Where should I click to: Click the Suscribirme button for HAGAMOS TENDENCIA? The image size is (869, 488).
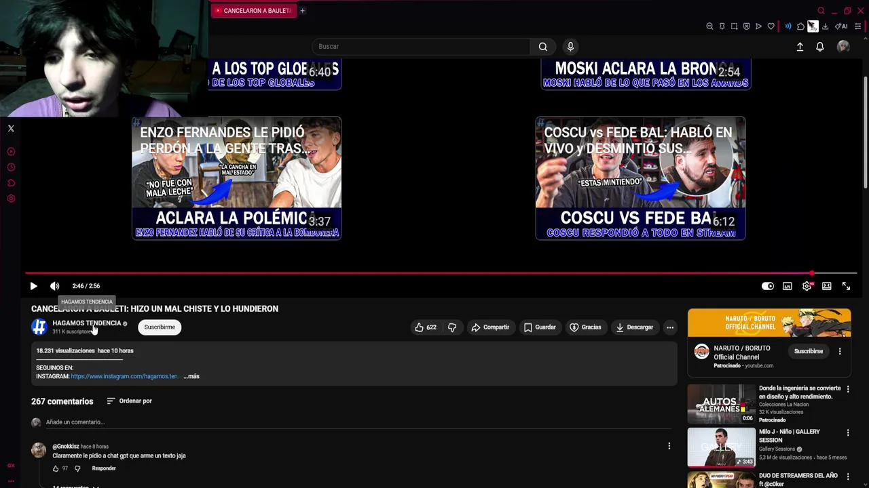pos(160,327)
